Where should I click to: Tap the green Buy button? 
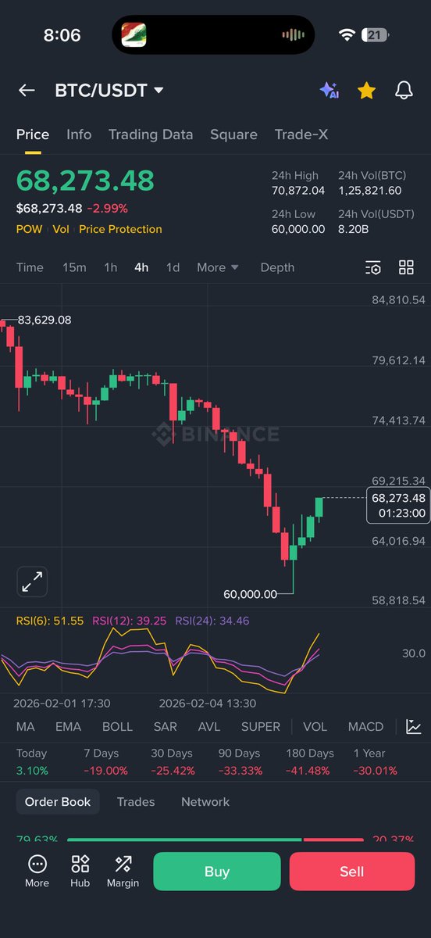(216, 872)
